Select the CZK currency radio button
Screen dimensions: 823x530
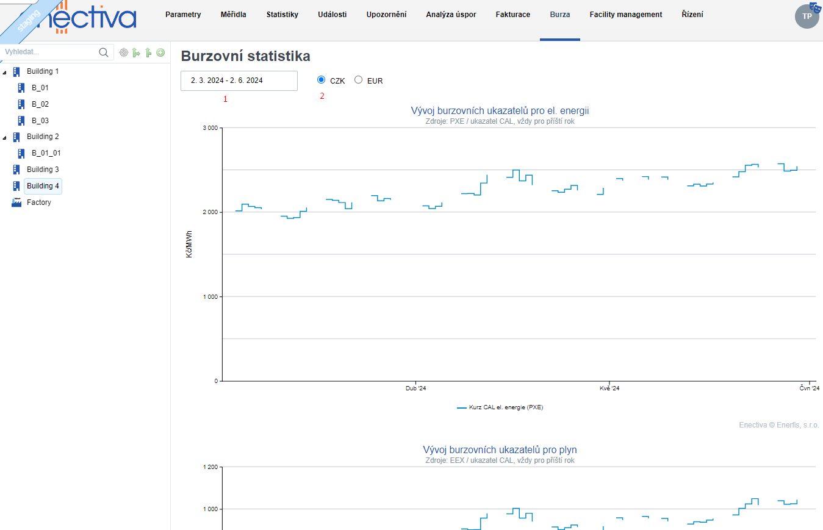point(322,80)
